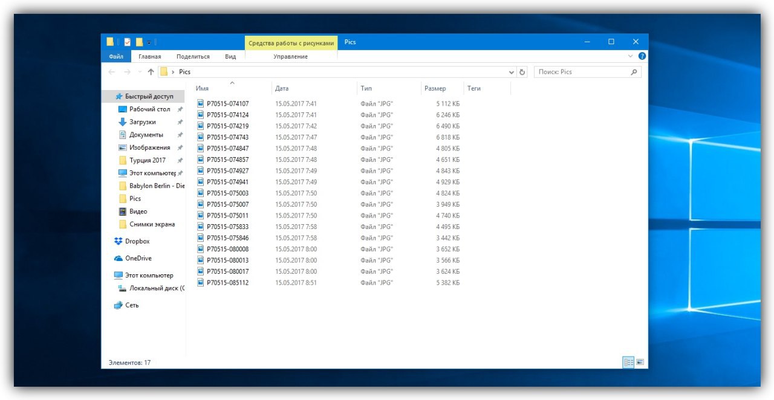Select file P70515-075011

[x=227, y=216]
